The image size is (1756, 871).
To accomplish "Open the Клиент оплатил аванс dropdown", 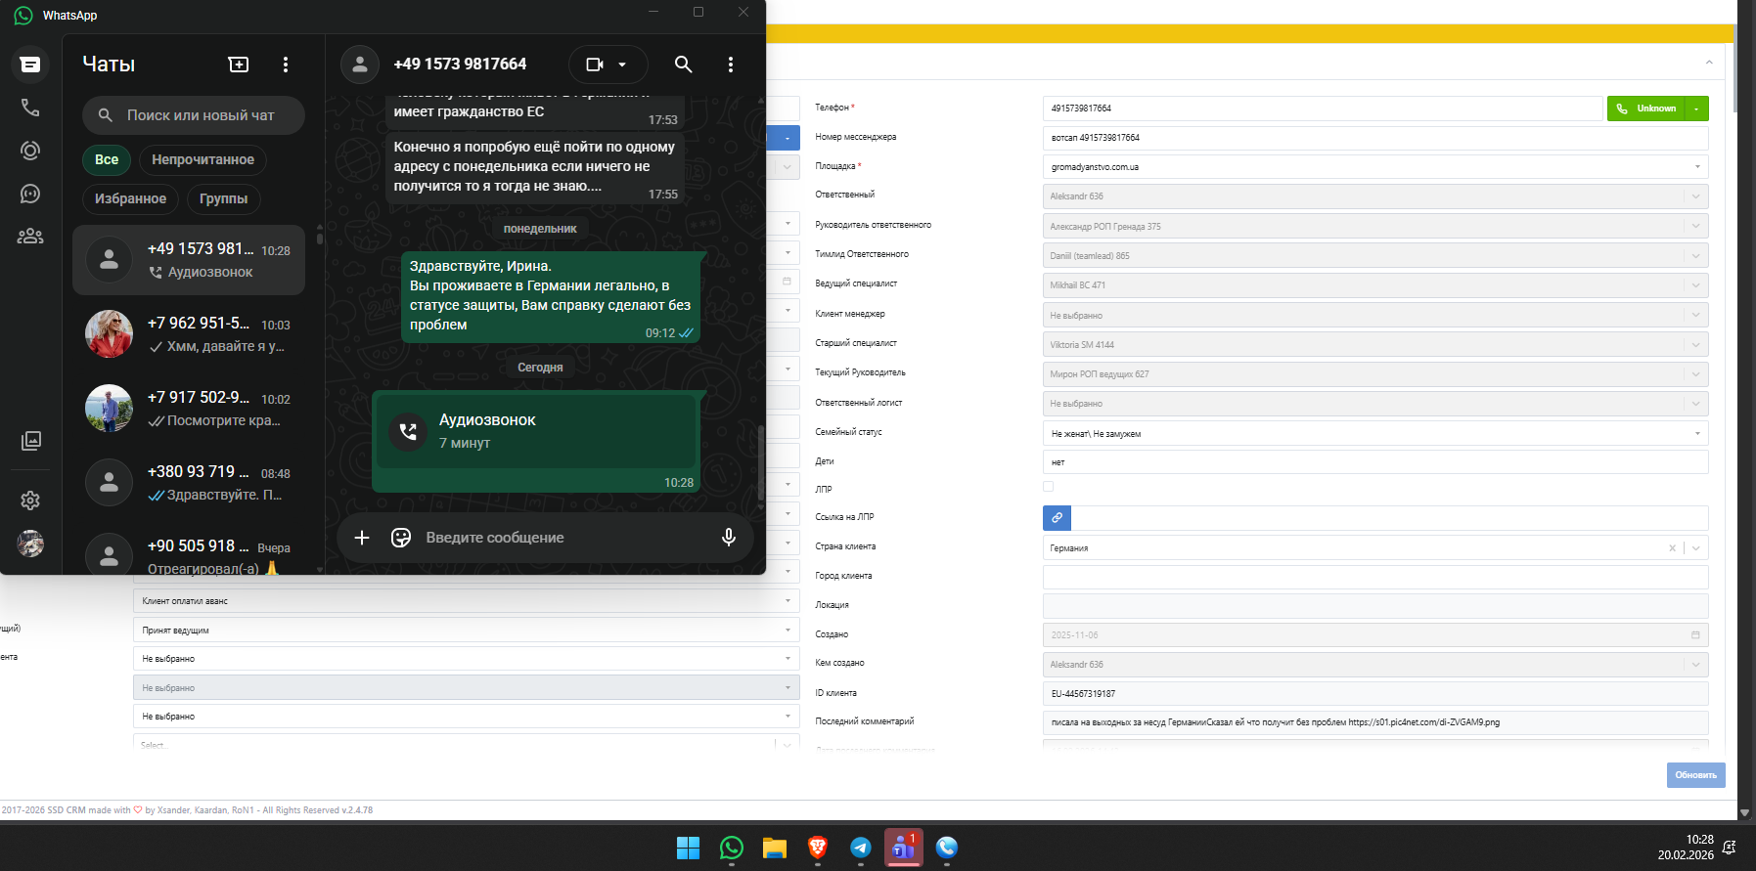I will pos(466,601).
